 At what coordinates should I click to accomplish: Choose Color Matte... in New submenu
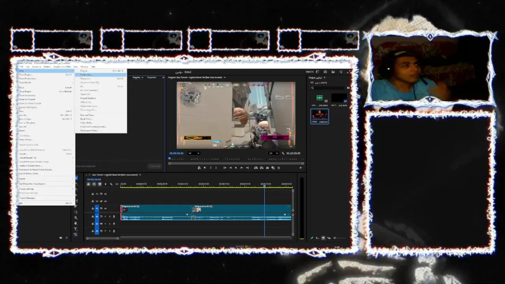click(101, 123)
